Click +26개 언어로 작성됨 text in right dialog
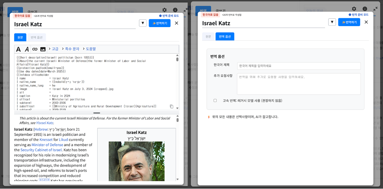Viewport: 383px width, 189px height. pyautogui.click(x=231, y=15)
